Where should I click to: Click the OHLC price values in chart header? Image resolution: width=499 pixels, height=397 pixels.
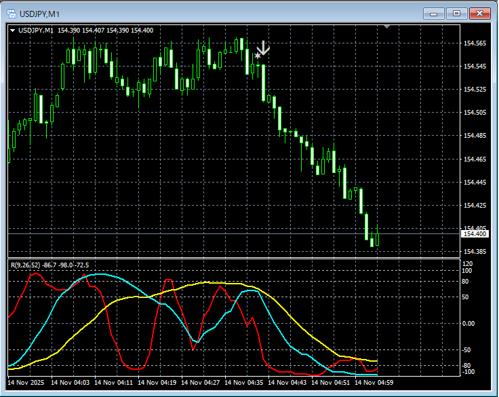coord(105,30)
